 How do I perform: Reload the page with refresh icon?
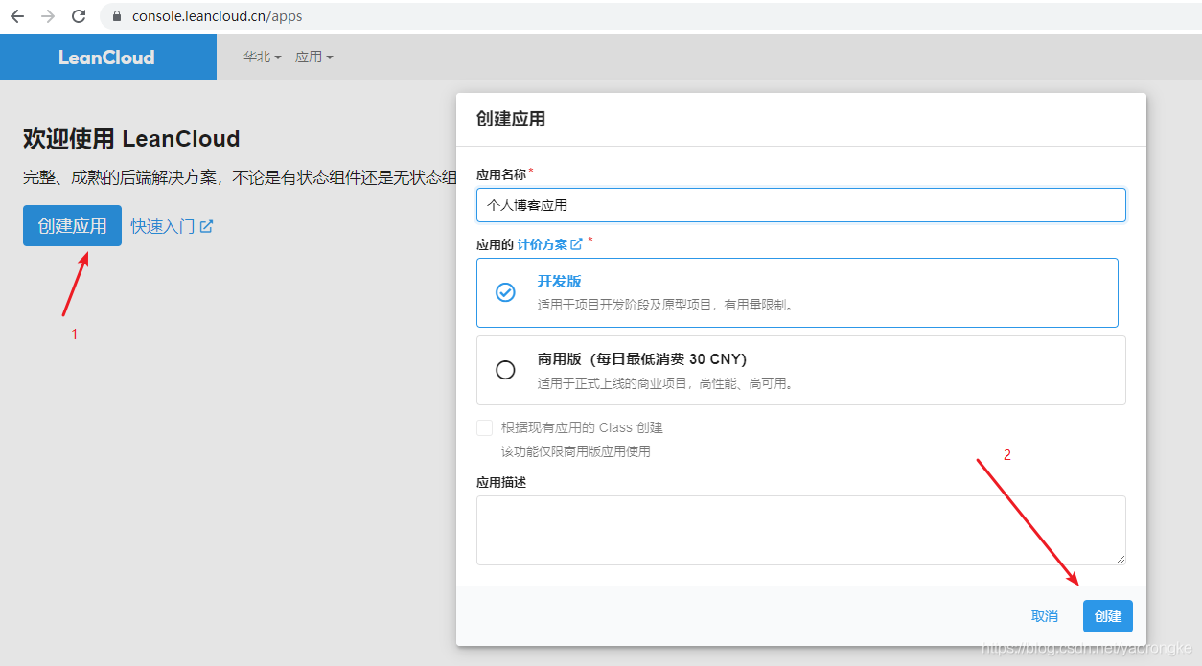[x=79, y=16]
